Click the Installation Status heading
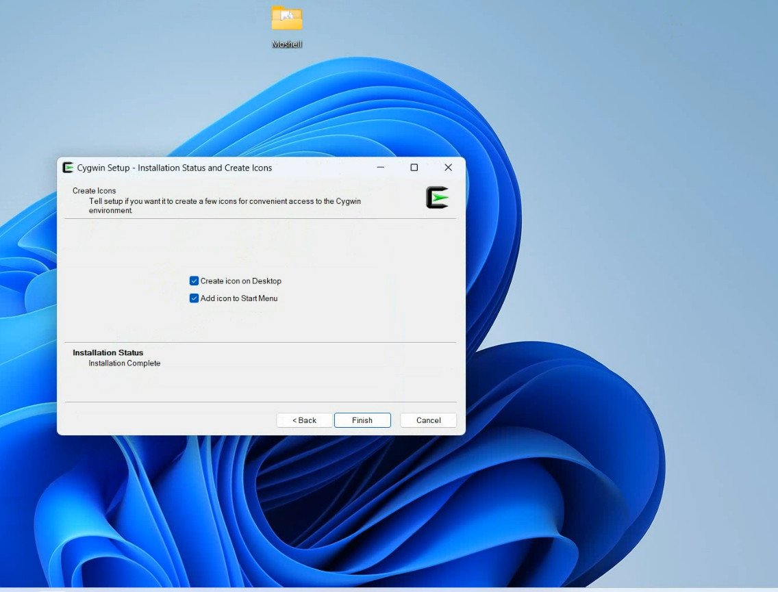The width and height of the screenshot is (778, 592). click(x=108, y=352)
